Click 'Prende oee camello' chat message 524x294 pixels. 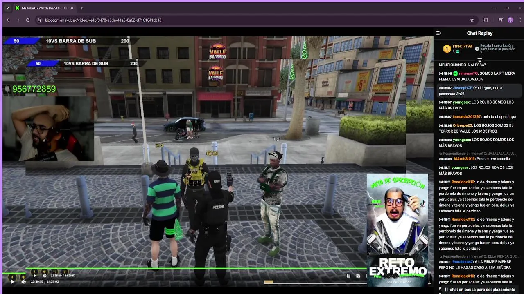coord(493,159)
